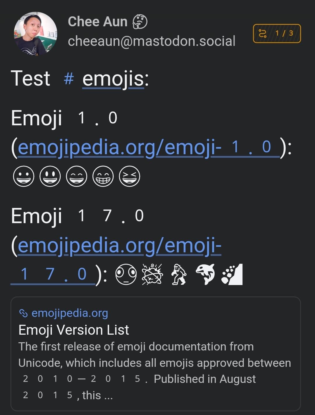
Task: Follow the emojipedia.org/emoji-17.0 link
Action: tap(120, 245)
